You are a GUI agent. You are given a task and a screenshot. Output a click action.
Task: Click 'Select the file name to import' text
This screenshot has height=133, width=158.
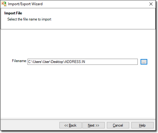[x=29, y=19]
